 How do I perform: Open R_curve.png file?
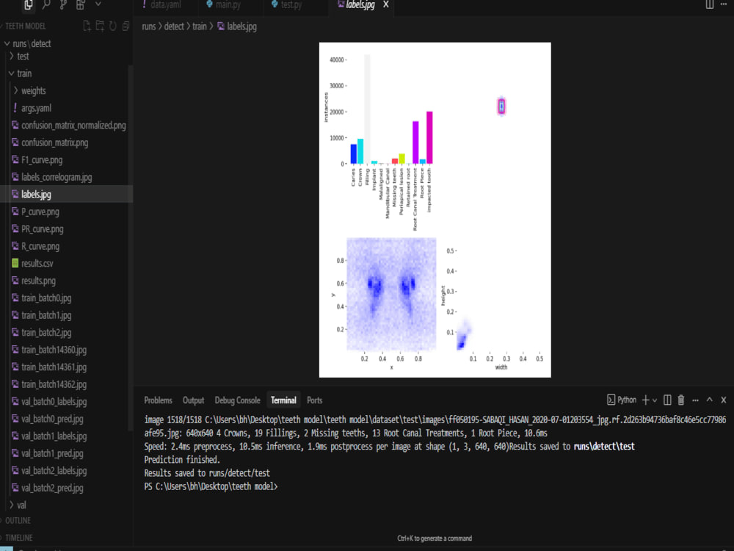point(40,246)
